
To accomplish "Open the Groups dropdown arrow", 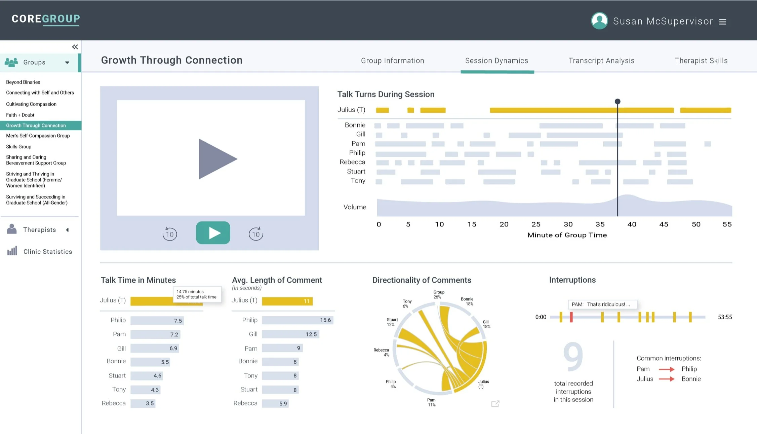I will 67,63.
